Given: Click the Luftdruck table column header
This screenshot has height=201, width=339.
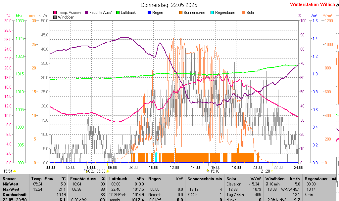Looking at the screenshot, I should [118, 179].
